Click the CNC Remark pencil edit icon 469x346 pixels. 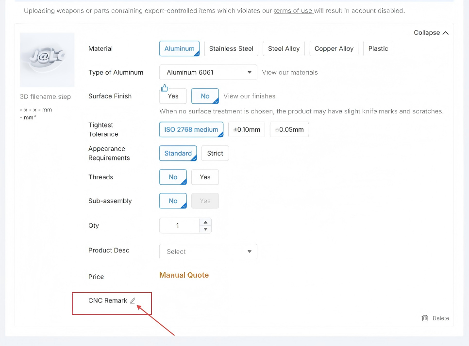[x=133, y=300]
